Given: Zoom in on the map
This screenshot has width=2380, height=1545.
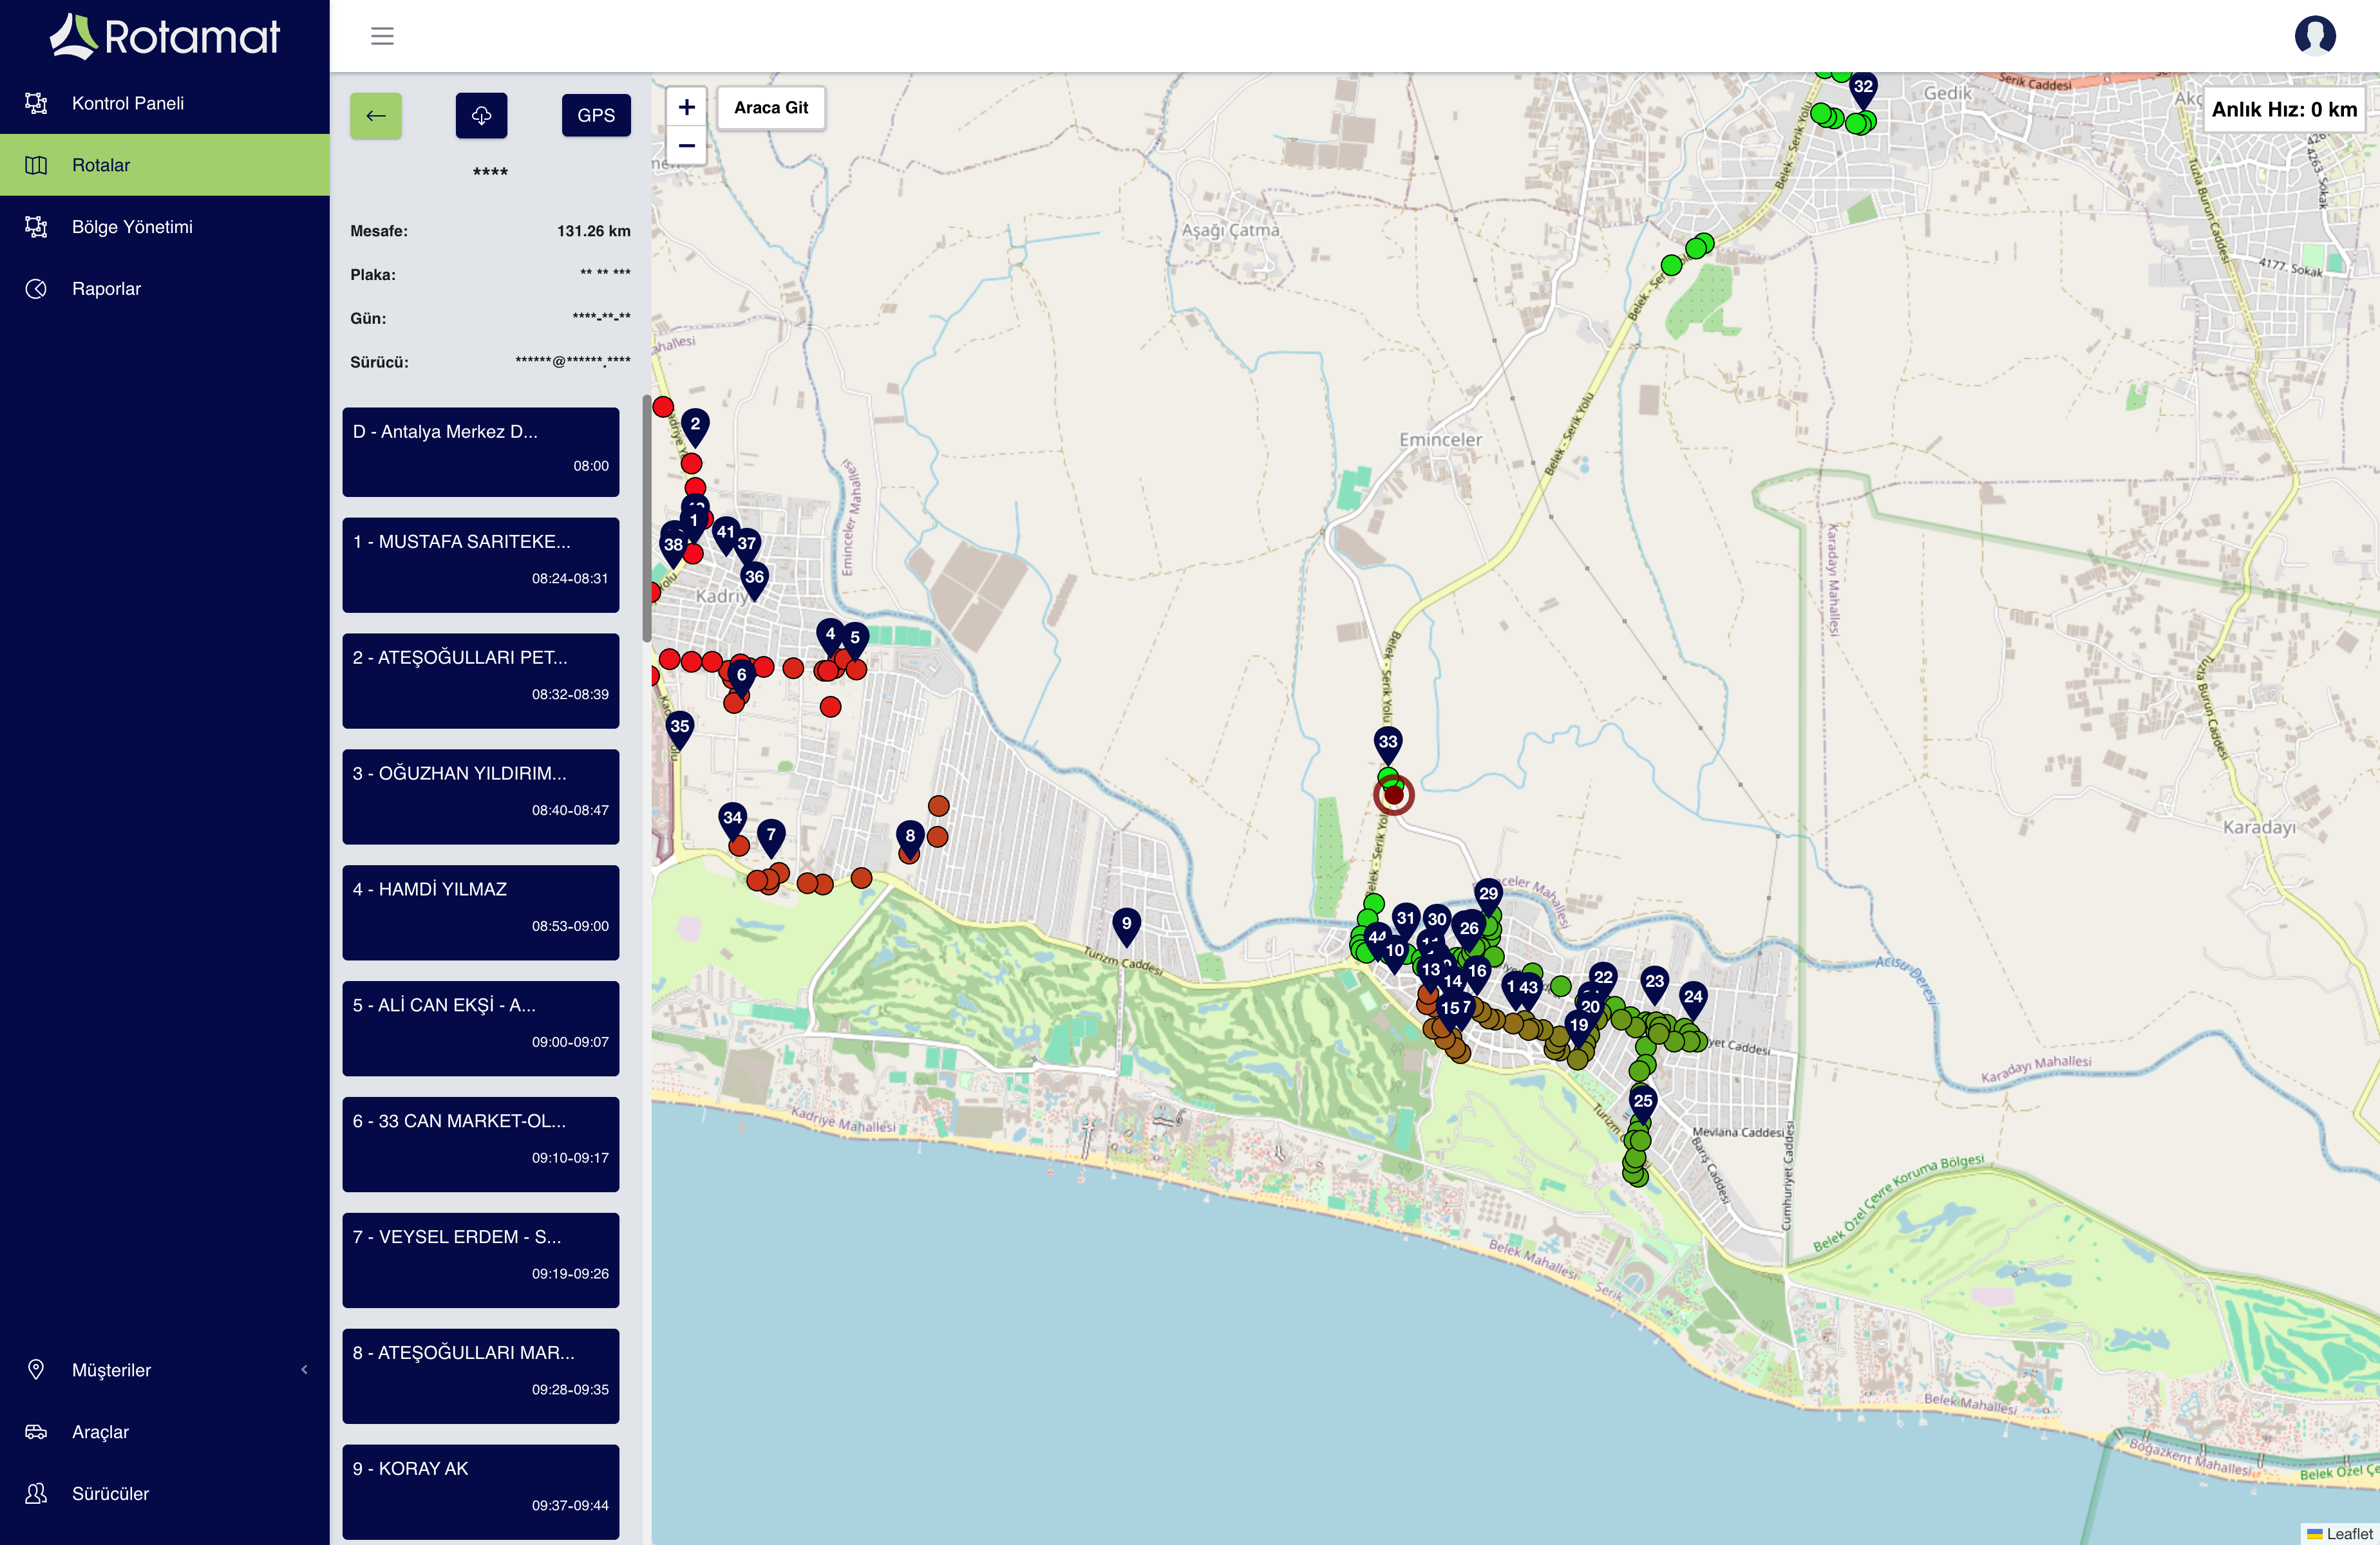Looking at the screenshot, I should [x=687, y=107].
